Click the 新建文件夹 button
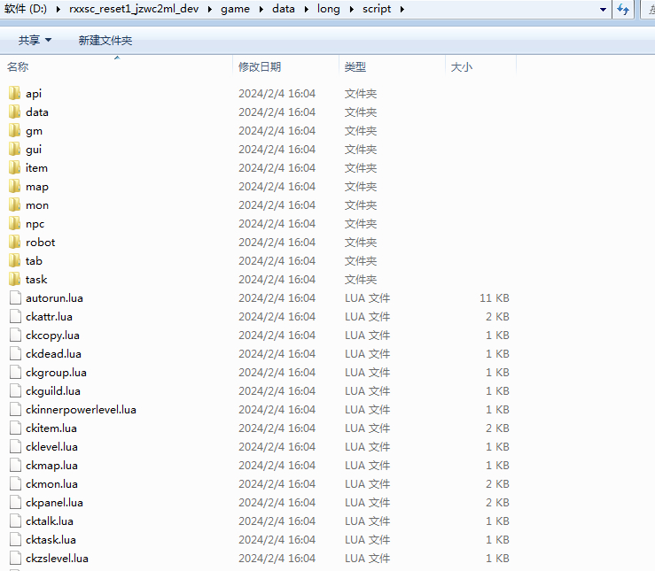 tap(105, 41)
